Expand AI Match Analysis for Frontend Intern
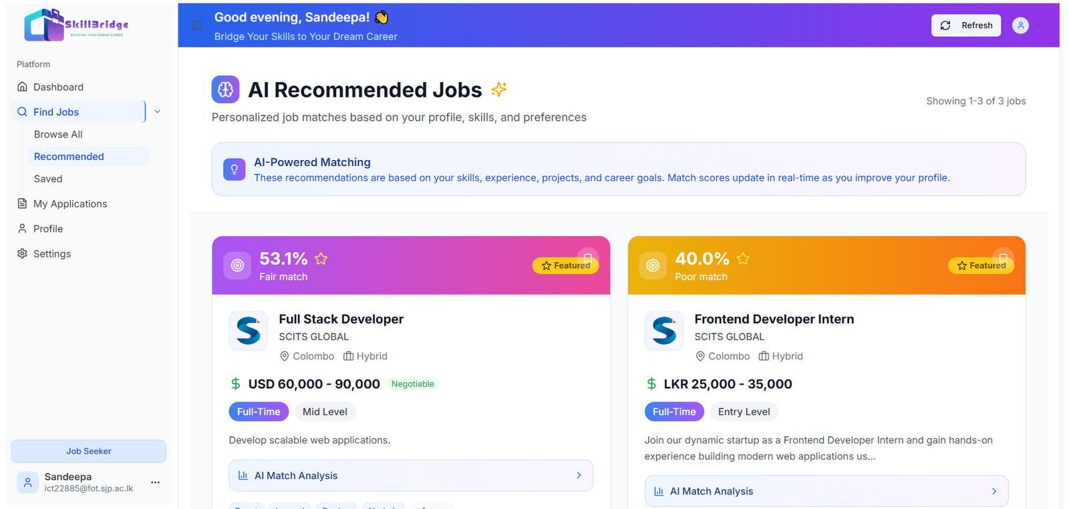 pos(826,491)
